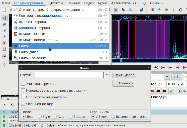Select the Эффект field radio button
Viewport: 187px width, 128px height.
71,117
